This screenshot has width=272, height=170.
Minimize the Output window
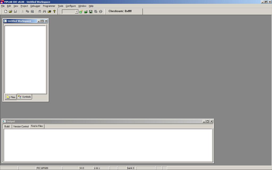[204, 121]
